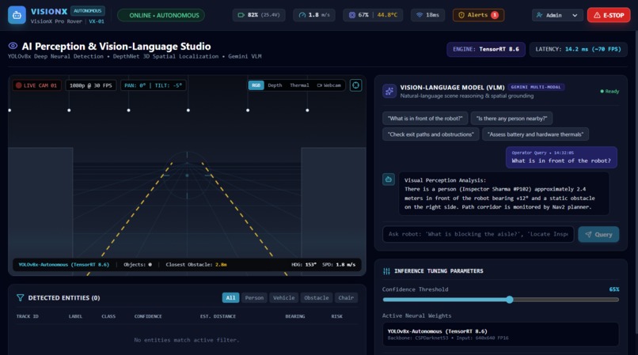The width and height of the screenshot is (638, 355).
Task: Click the Detected Entities filter funnel icon
Action: [20, 297]
